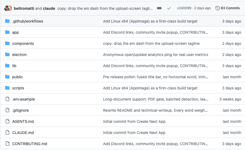245x150 pixels.
Task: Open the CONTRIBUTING.md file
Action: (x=30, y=144)
